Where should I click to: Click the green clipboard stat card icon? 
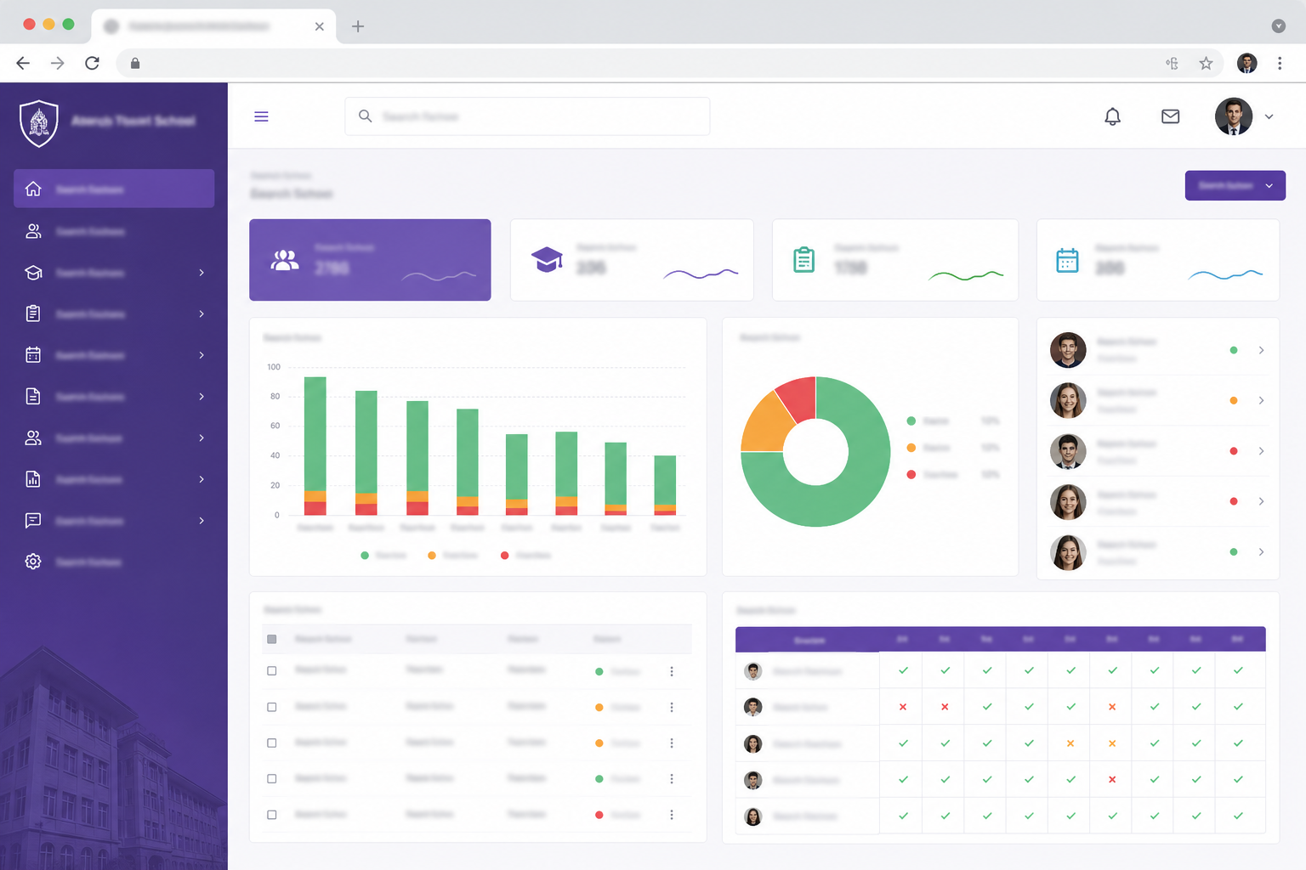click(803, 260)
